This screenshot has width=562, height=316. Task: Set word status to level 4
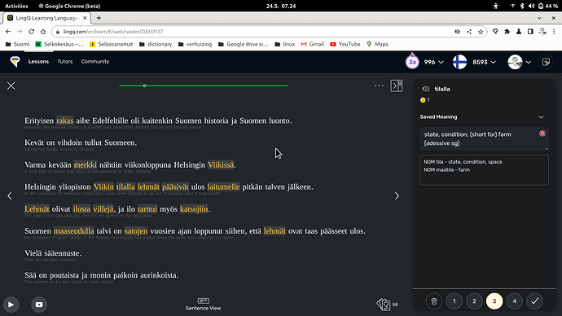(514, 301)
